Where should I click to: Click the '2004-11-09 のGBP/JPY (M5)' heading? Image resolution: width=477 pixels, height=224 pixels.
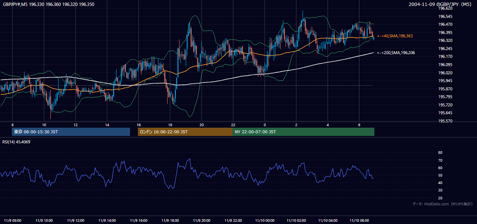point(441,4)
